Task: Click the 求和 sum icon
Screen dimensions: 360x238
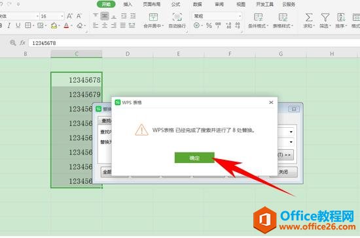Action: click(309, 21)
